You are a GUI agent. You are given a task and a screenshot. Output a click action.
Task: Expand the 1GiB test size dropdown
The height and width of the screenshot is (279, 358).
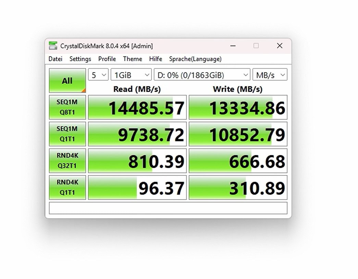131,75
